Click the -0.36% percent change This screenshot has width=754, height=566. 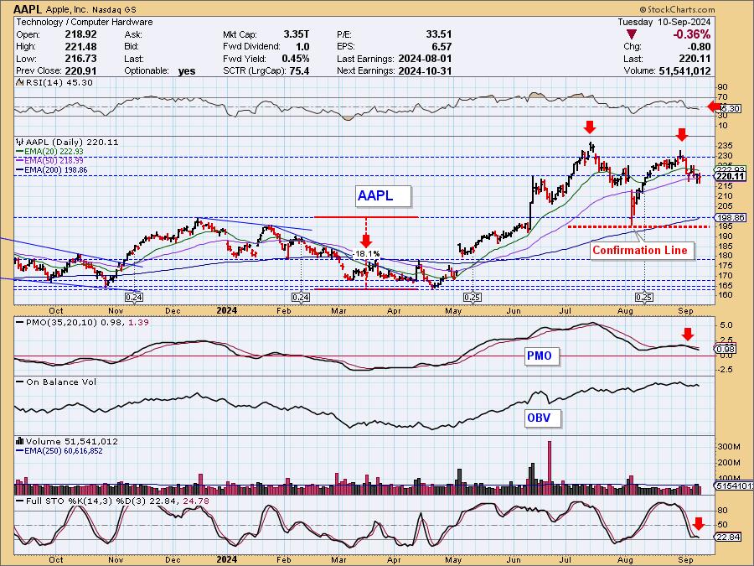point(691,34)
